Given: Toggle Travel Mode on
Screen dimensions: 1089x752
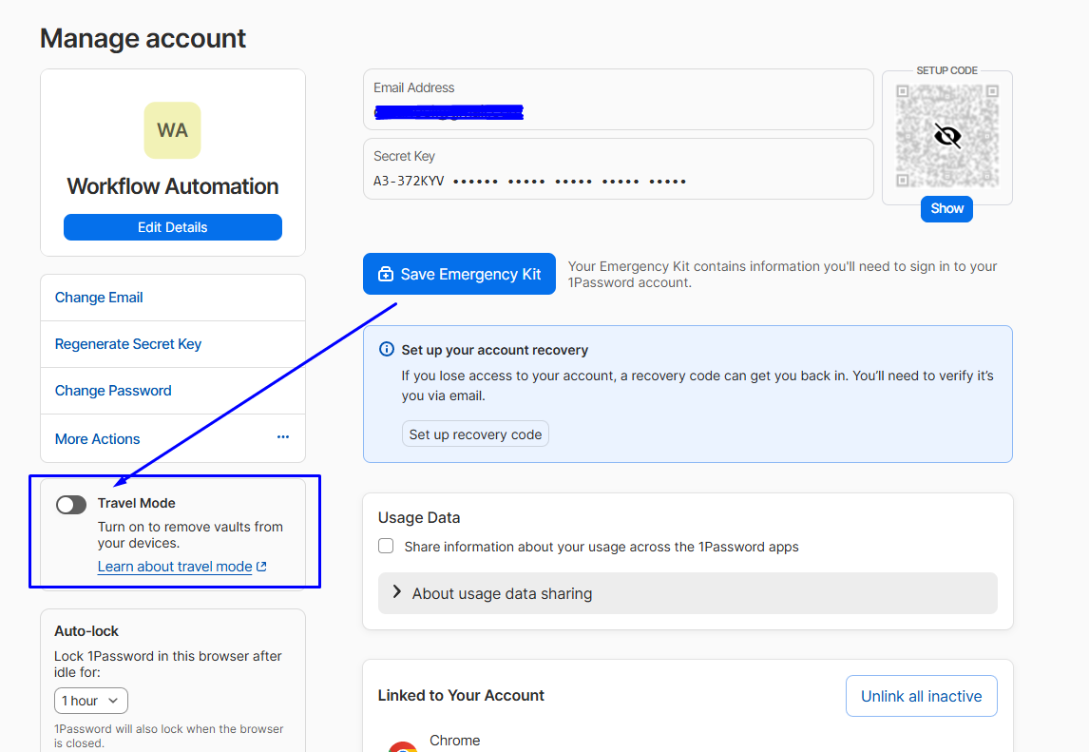Looking at the screenshot, I should coord(70,504).
